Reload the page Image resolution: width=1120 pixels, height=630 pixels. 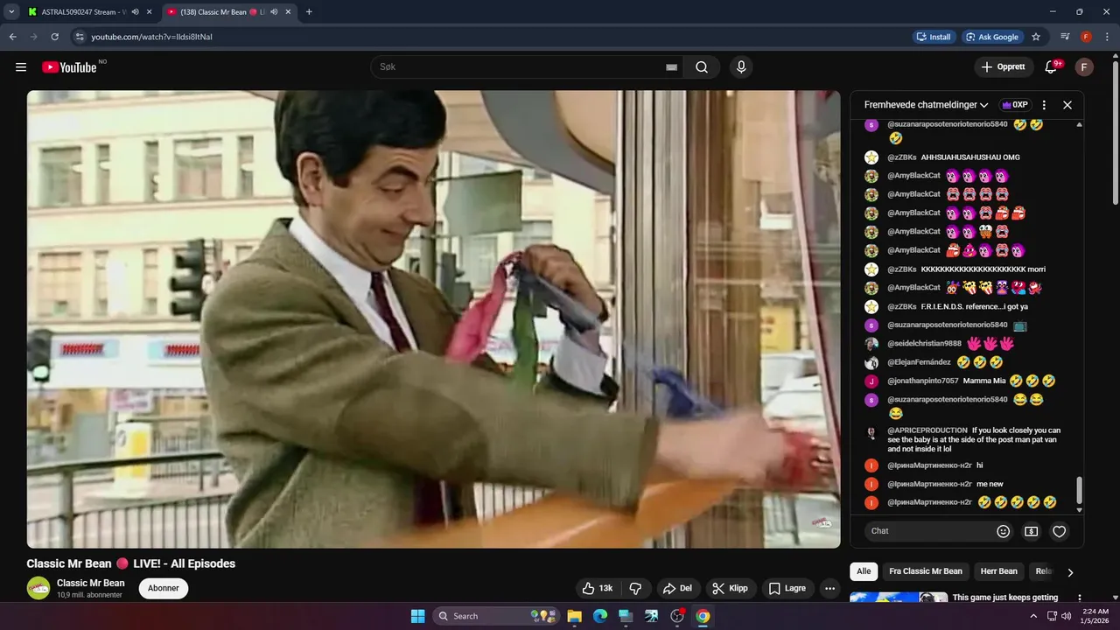pyautogui.click(x=54, y=37)
